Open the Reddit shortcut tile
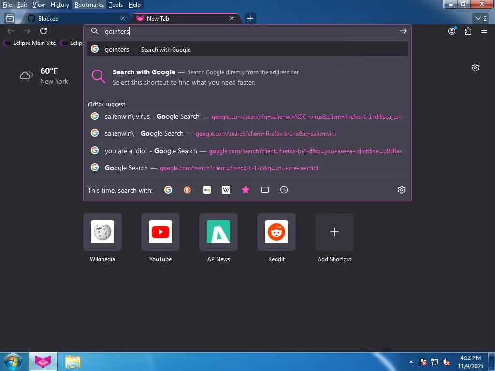The width and height of the screenshot is (495, 371). click(x=277, y=232)
